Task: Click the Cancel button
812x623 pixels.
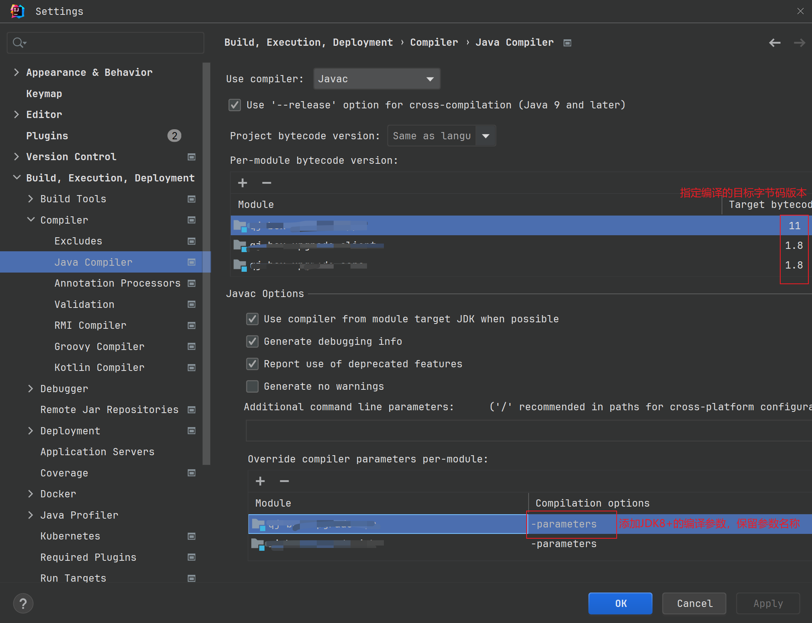Action: click(694, 603)
